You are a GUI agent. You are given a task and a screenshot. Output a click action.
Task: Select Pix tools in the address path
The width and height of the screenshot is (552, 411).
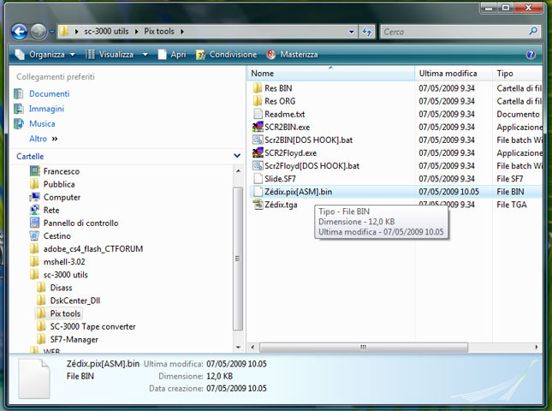159,32
